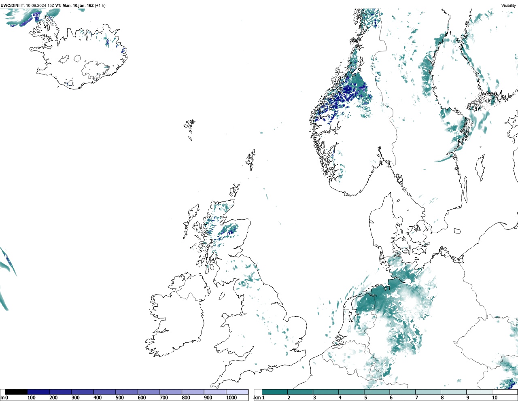Click the 2–3 km teal legend segment
Image resolution: width=518 pixels, height=401 pixels.
click(300, 392)
